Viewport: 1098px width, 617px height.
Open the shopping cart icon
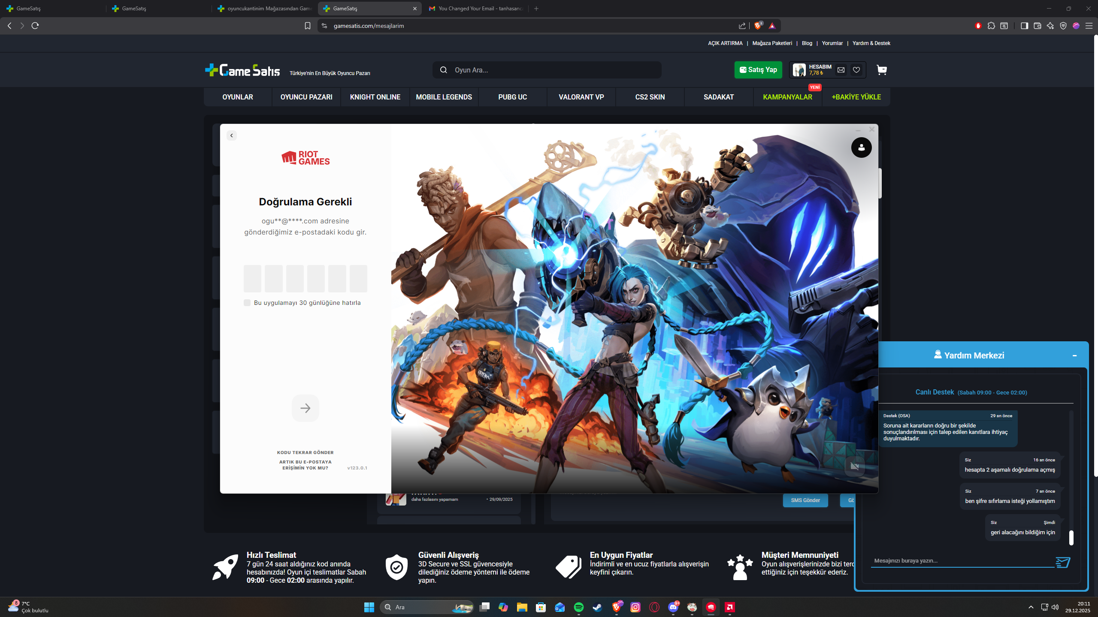(x=882, y=70)
